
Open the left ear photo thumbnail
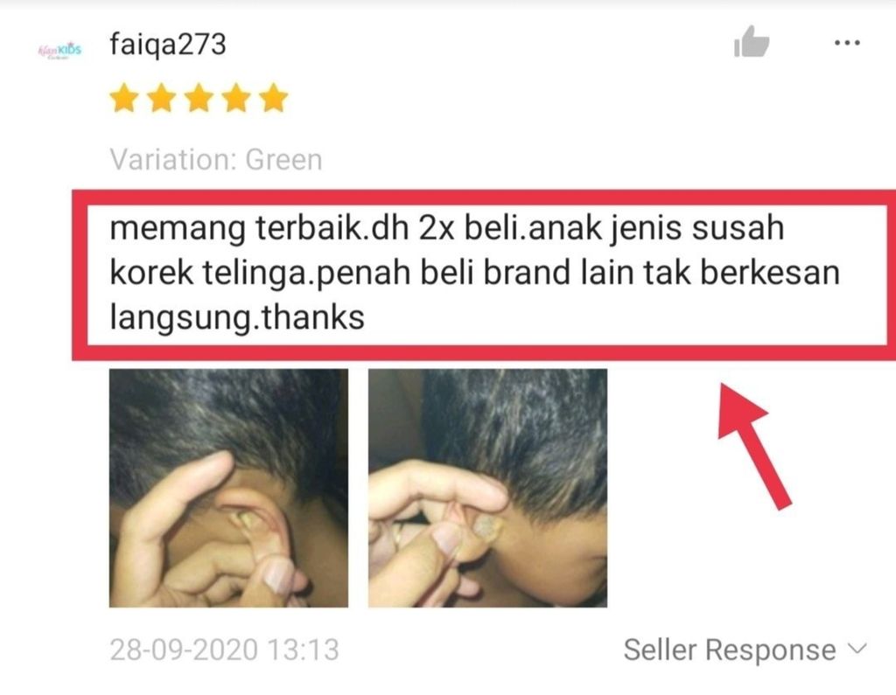coord(228,488)
